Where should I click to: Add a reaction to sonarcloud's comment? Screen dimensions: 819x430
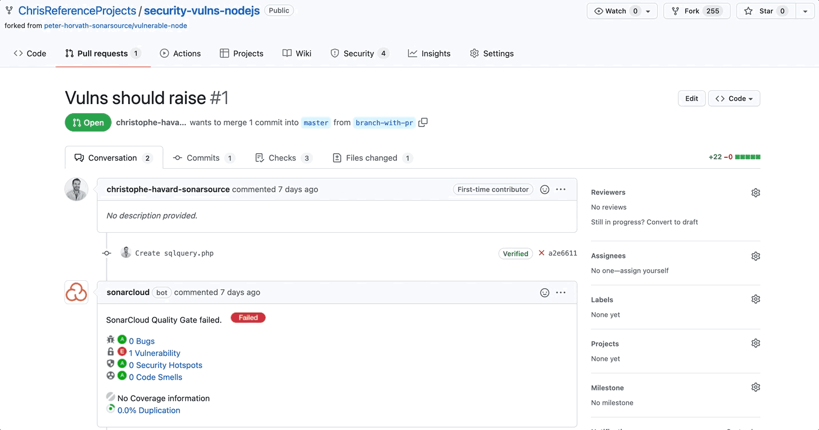[x=544, y=292]
